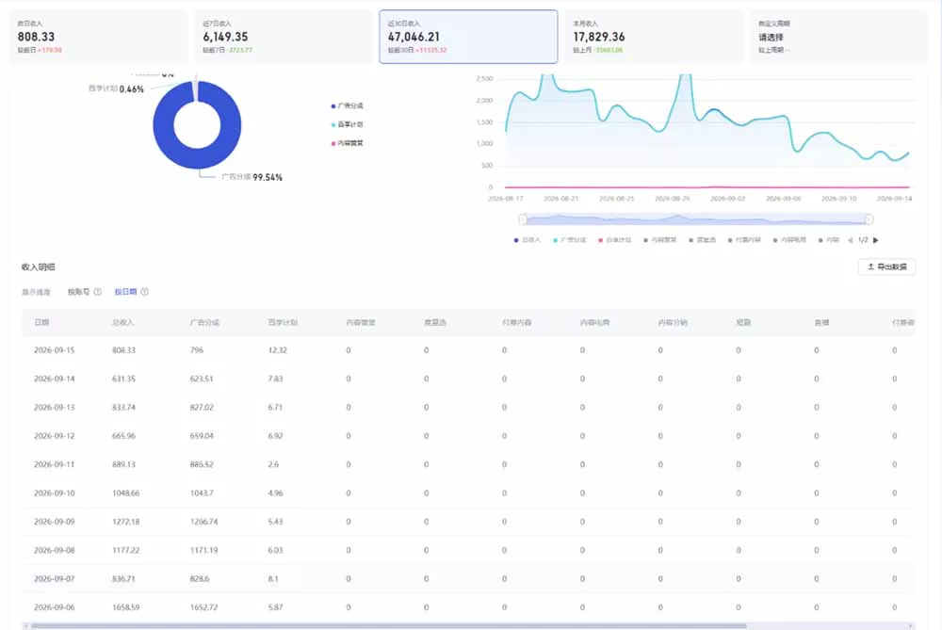Toggle the pink 百享计划 line legend item
This screenshot has width=942, height=630.
click(614, 240)
